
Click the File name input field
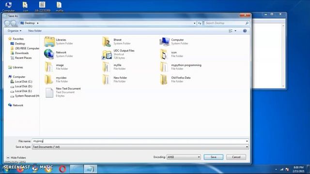tap(139, 141)
